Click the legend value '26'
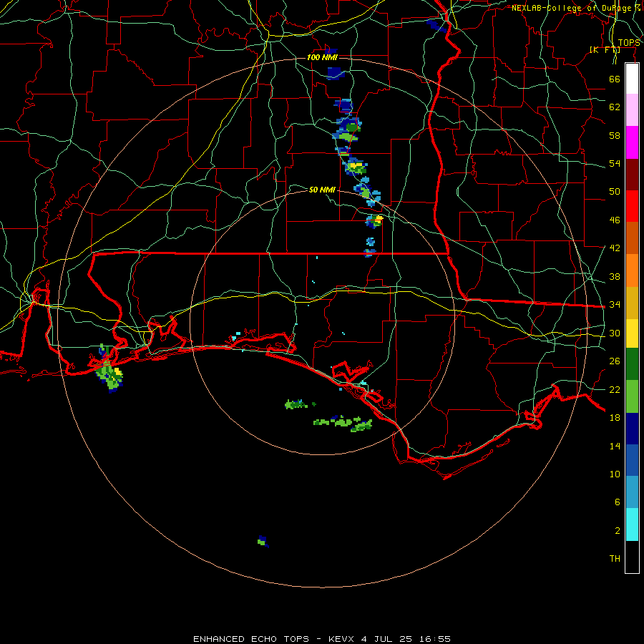644x644 pixels. 615,361
